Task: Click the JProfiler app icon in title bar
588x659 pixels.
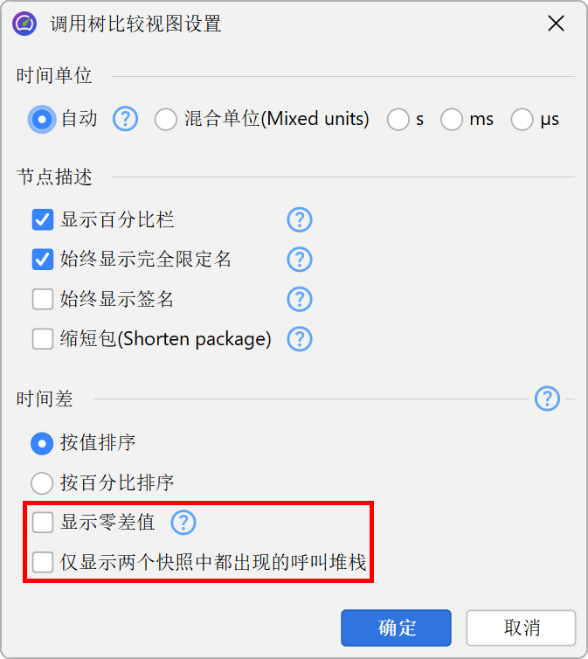Action: 24,24
